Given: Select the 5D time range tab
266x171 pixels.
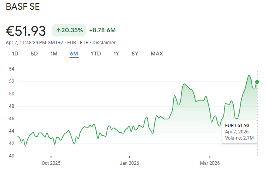Looking at the screenshot, I should pyautogui.click(x=34, y=54).
